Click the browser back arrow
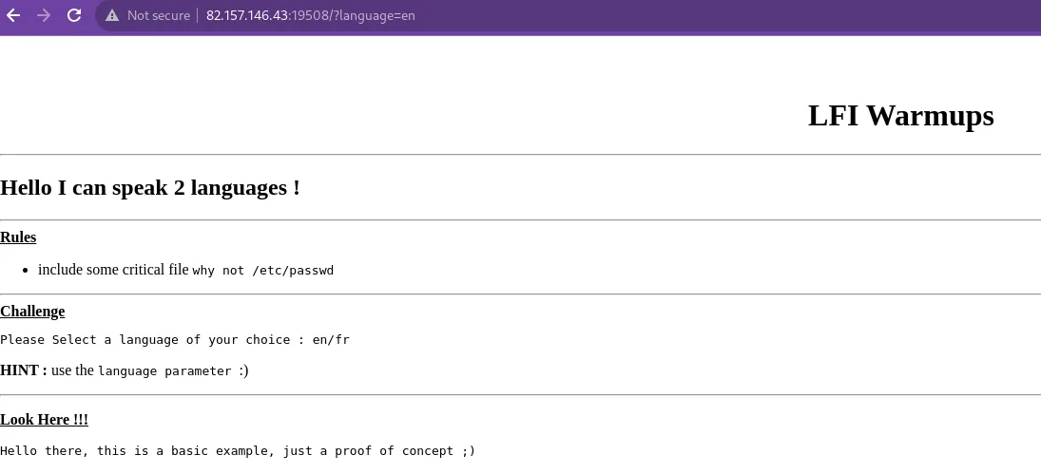 click(13, 15)
